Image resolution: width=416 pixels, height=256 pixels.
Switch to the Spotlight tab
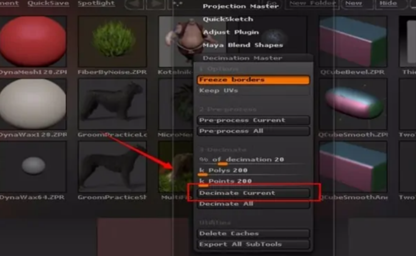[x=96, y=3]
